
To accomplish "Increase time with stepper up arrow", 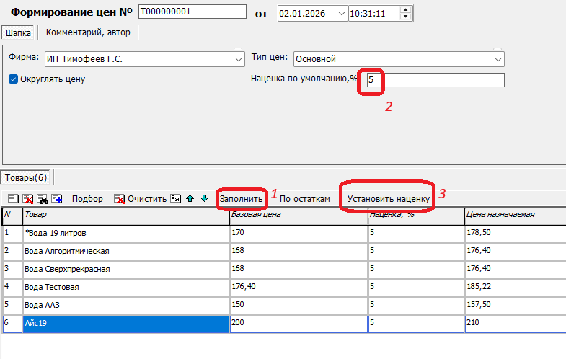I will coord(404,10).
